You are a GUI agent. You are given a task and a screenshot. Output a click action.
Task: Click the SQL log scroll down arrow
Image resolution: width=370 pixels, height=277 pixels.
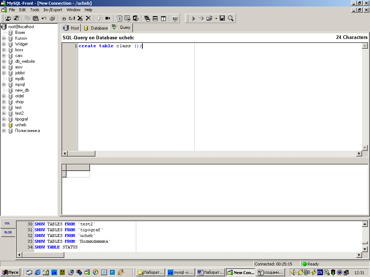pos(365,249)
